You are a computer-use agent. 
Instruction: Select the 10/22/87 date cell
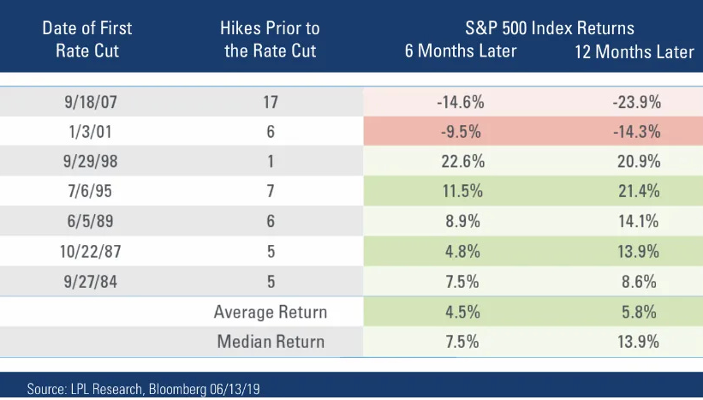[91, 252]
